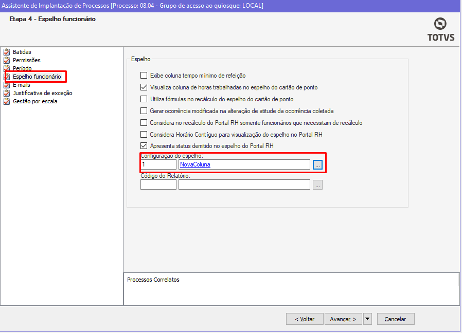This screenshot has width=462, height=333.
Task: Enable Utiliza fórmulas no recálculo checkbox
Action: coord(144,99)
